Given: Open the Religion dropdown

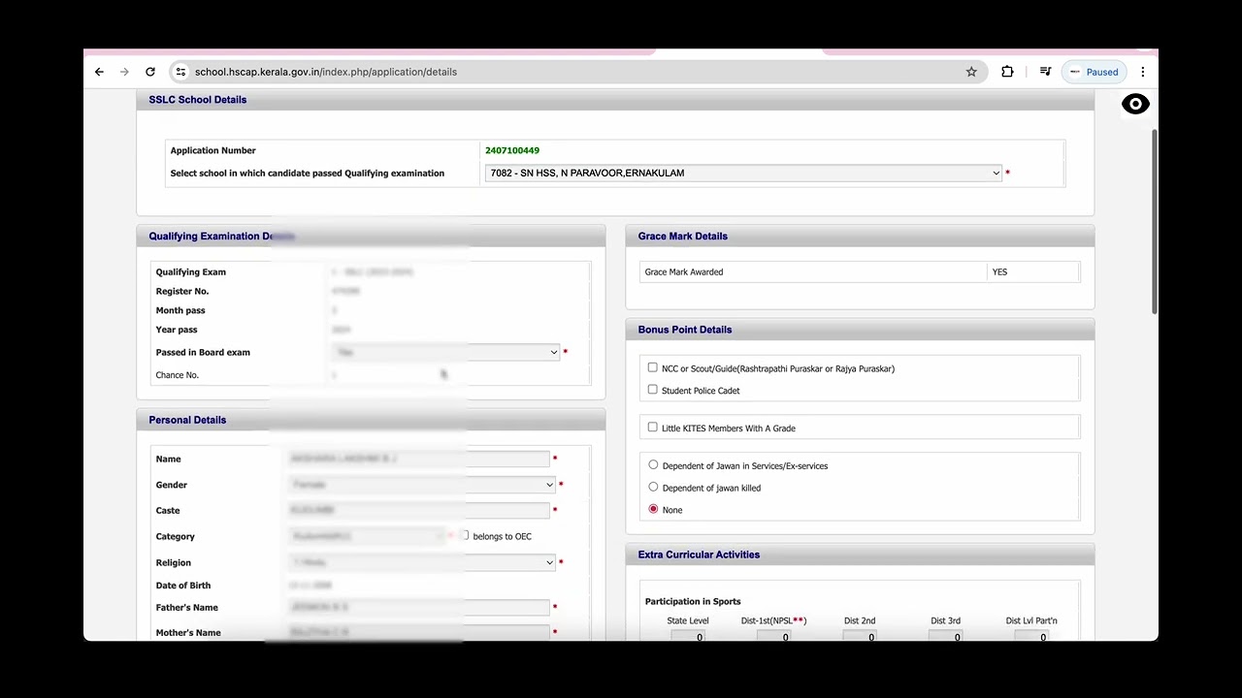Looking at the screenshot, I should click(x=422, y=562).
